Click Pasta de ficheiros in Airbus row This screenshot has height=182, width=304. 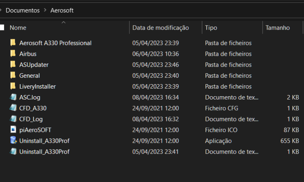[228, 54]
